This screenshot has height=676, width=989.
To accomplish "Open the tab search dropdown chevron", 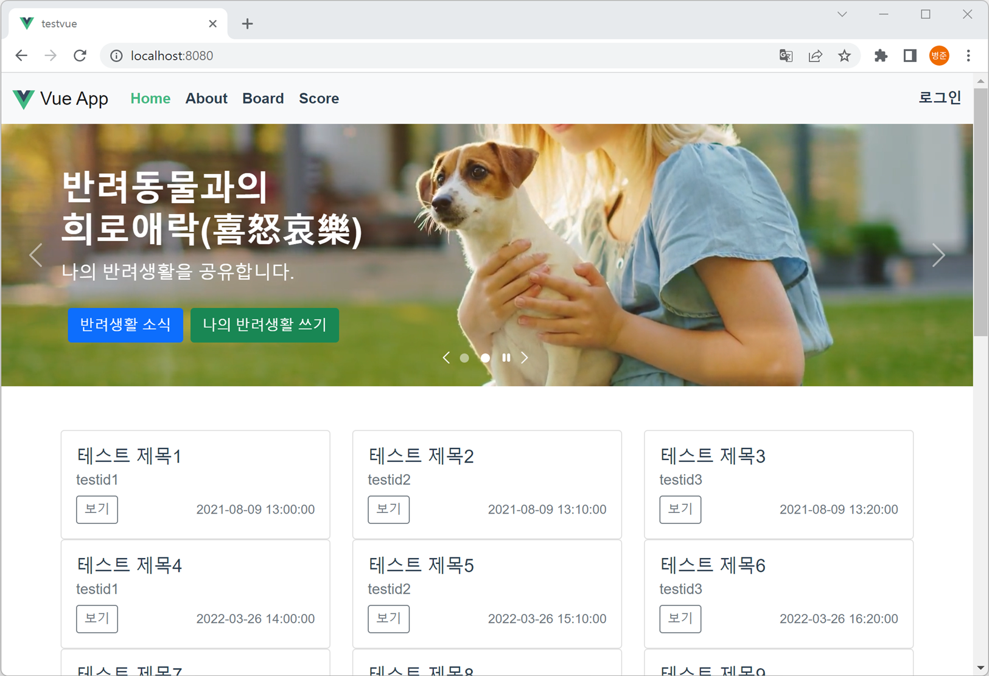I will [x=842, y=14].
